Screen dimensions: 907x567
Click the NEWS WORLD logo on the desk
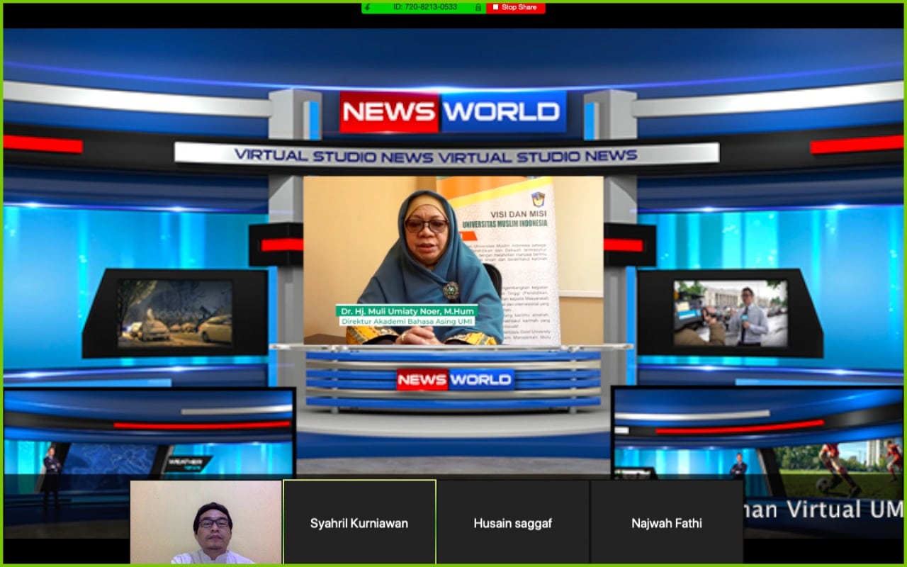click(x=454, y=380)
